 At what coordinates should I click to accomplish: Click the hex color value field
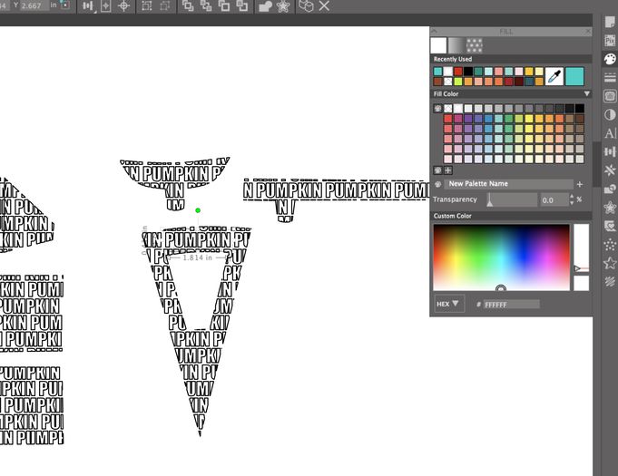coord(511,305)
